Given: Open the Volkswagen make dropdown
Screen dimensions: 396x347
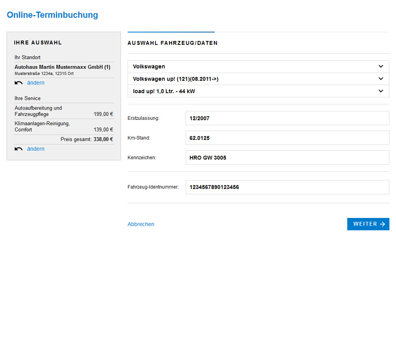Looking at the screenshot, I should [258, 66].
